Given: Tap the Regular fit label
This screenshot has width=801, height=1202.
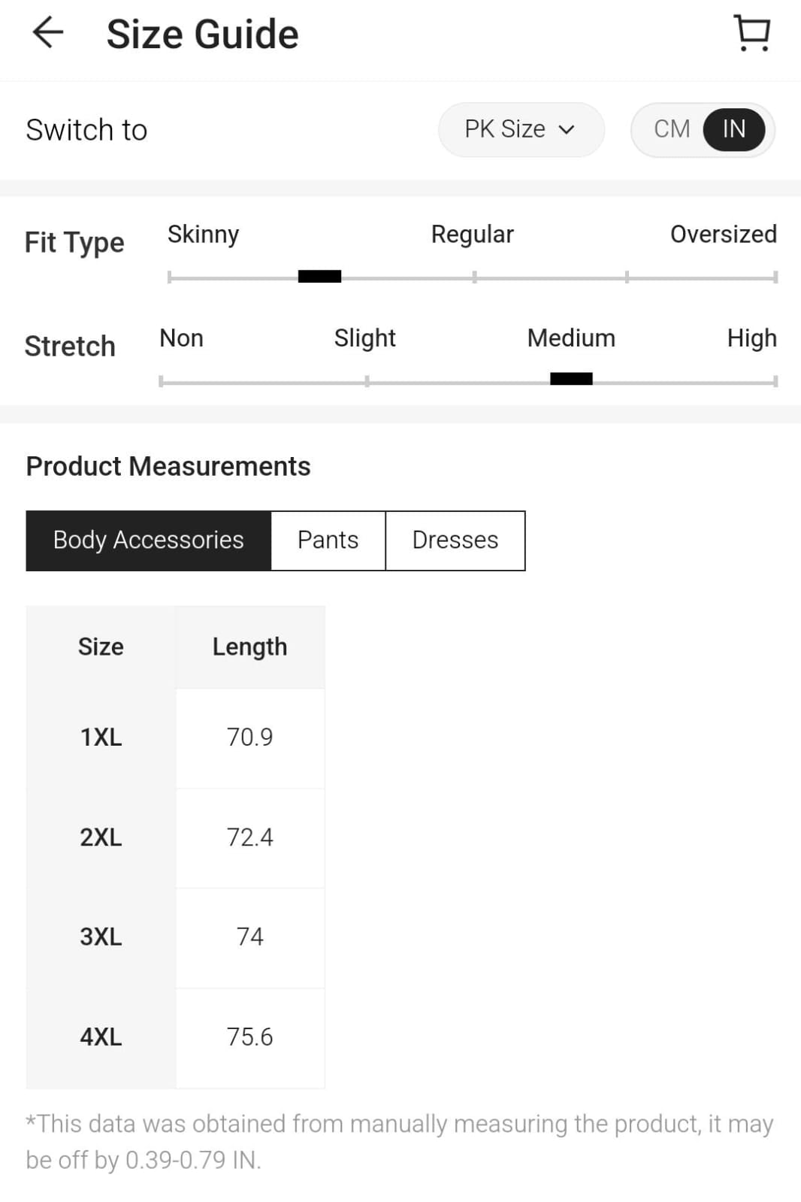Looking at the screenshot, I should [473, 235].
